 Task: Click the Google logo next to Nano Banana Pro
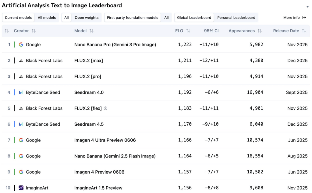pyautogui.click(x=21, y=44)
